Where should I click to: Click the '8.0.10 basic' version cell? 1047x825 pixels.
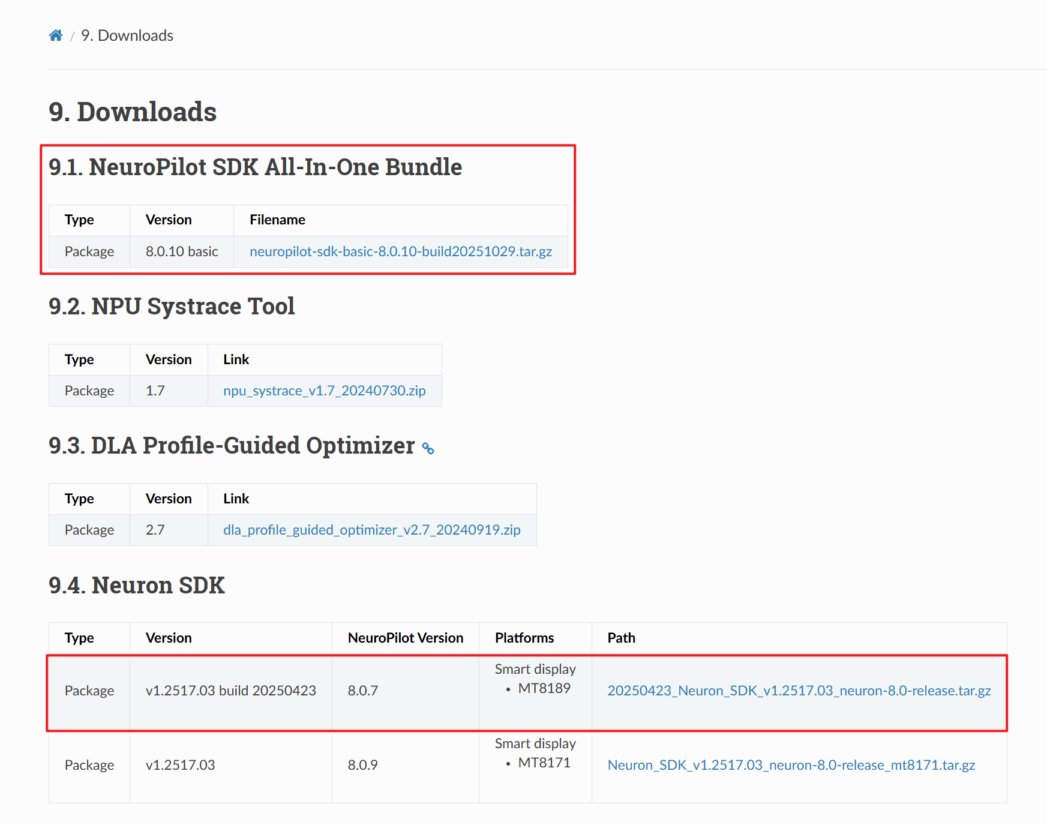tap(182, 251)
